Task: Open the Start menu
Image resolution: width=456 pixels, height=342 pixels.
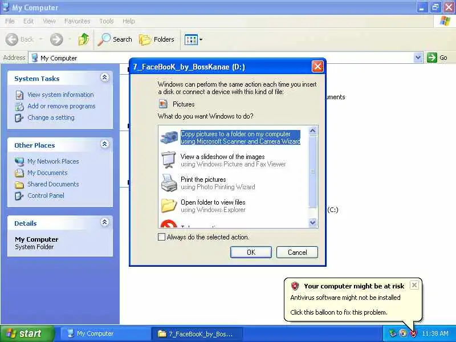Action: (27, 333)
